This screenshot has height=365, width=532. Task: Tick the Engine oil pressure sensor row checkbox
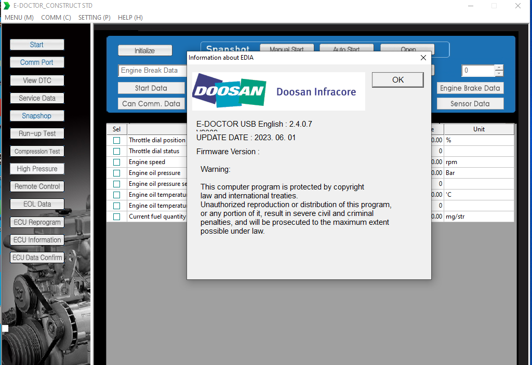click(x=117, y=184)
